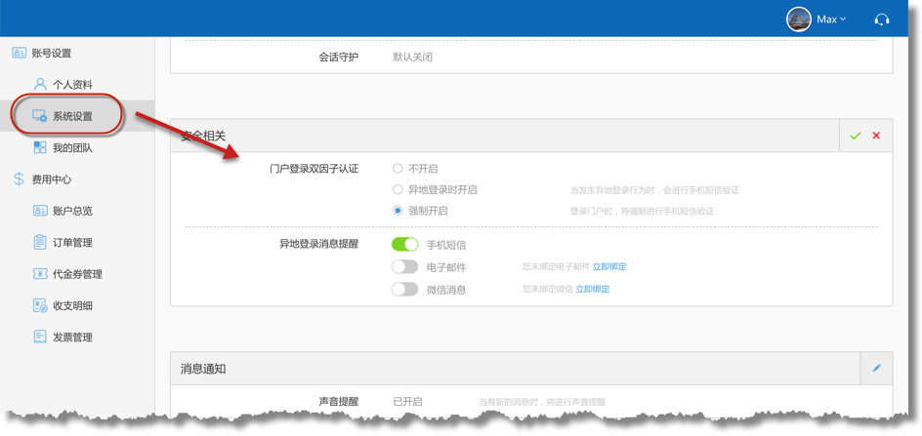
Task: Click the pencil edit icon for 消息通知
Action: tap(876, 368)
